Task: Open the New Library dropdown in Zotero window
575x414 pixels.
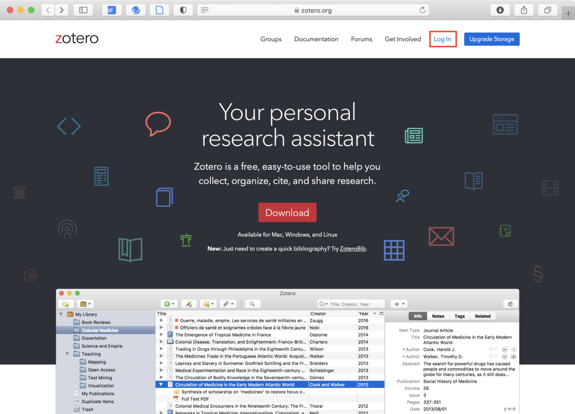Action: [86, 304]
